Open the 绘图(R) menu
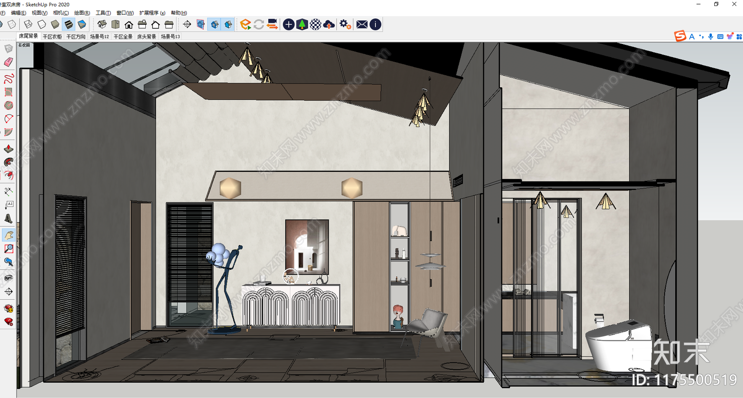This screenshot has height=398, width=743. [82, 13]
